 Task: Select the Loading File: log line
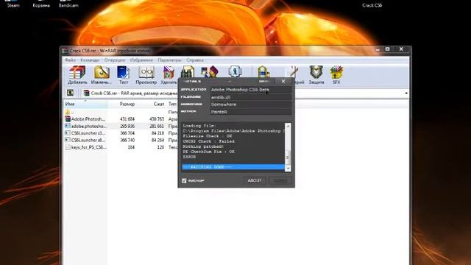[199, 126]
